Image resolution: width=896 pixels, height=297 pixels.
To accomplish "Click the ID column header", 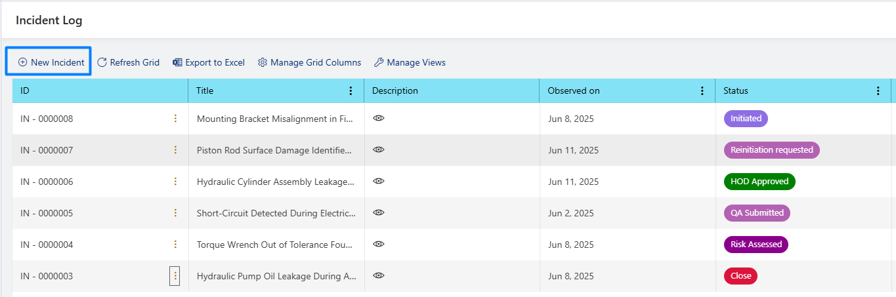I will click(100, 91).
